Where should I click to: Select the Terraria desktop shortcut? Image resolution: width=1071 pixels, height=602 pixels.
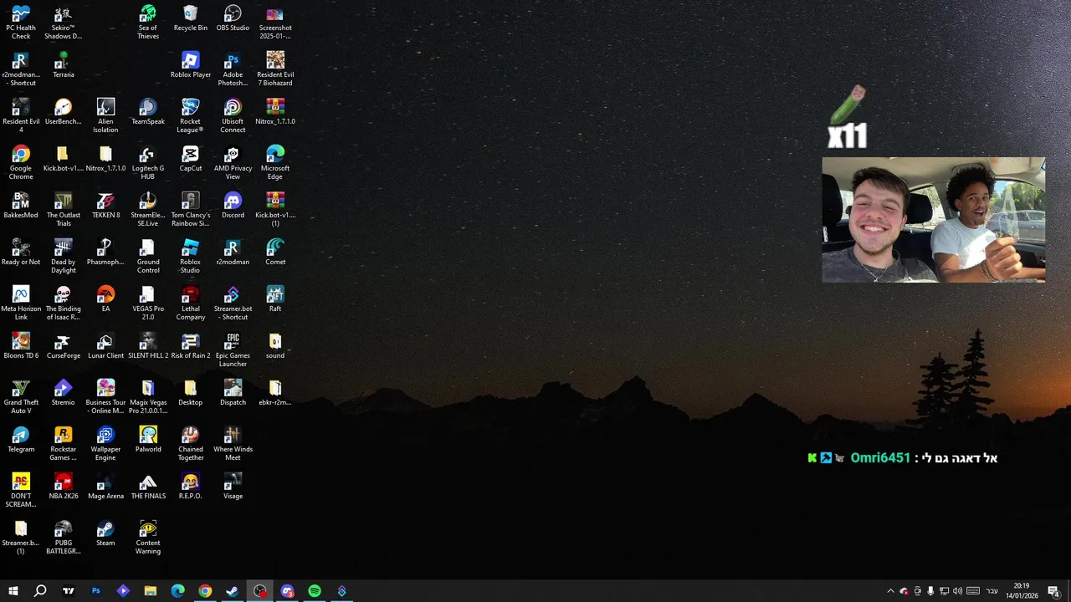pyautogui.click(x=63, y=65)
